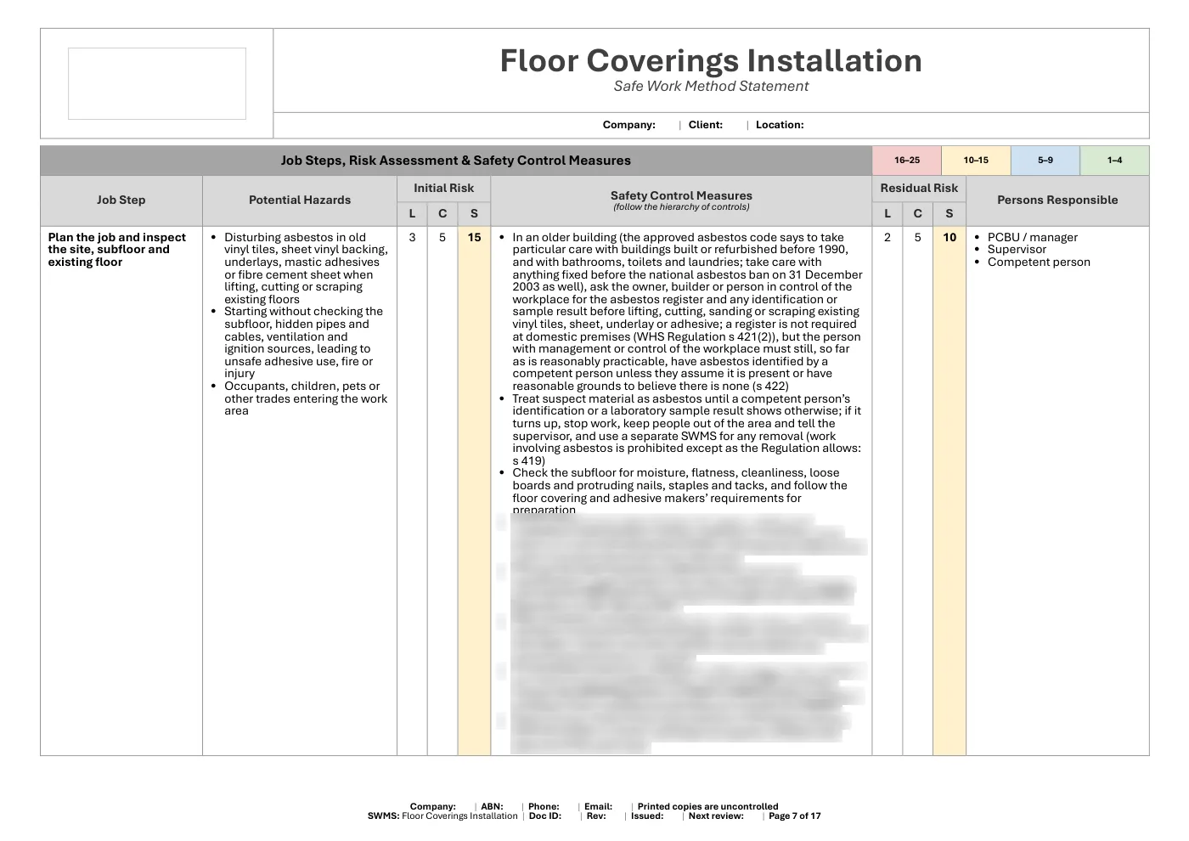
Task: Click the 'ABN:' field in the footer
Action: [492, 807]
